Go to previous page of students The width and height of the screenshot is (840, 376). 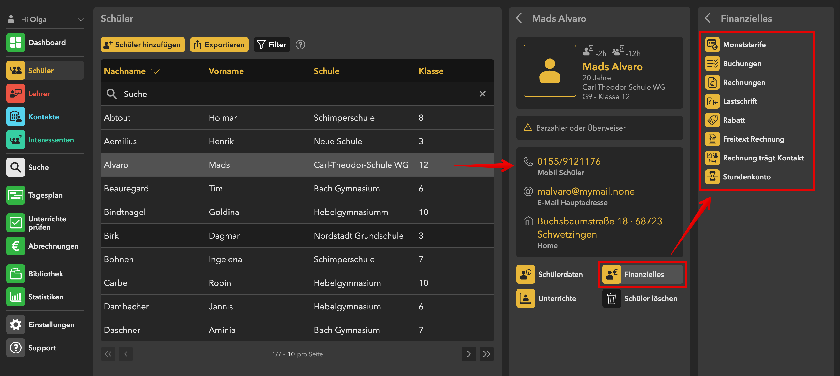126,354
